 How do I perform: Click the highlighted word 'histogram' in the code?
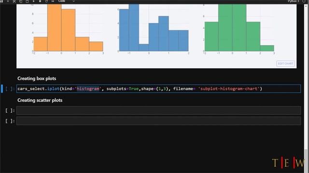[x=88, y=88]
